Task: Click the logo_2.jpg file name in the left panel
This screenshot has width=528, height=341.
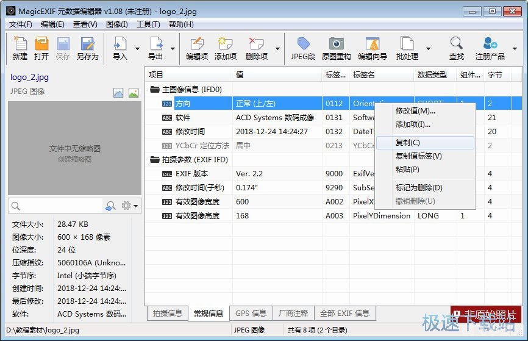Action: click(x=29, y=77)
